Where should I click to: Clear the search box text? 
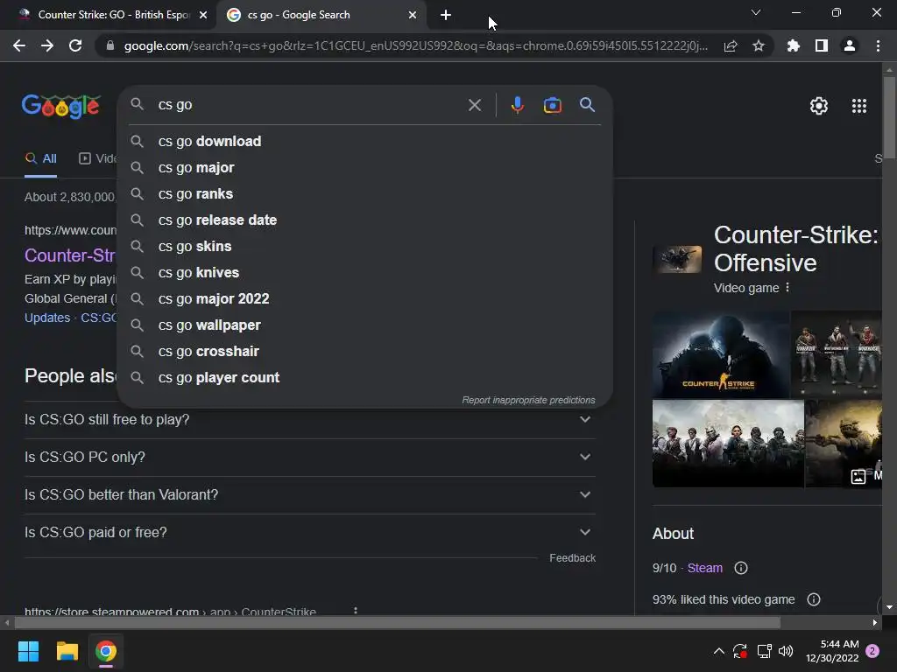(474, 105)
